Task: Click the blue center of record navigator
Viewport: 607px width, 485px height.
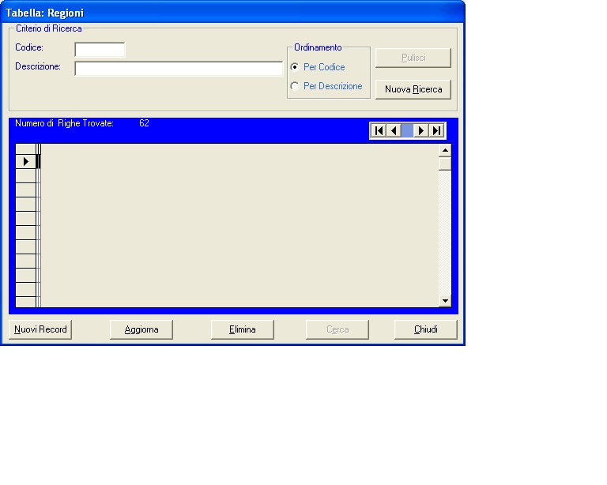Action: click(407, 130)
